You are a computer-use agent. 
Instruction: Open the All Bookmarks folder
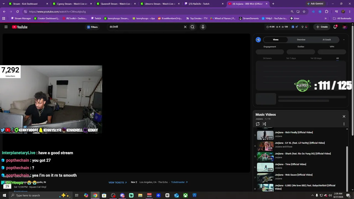[x=342, y=19]
